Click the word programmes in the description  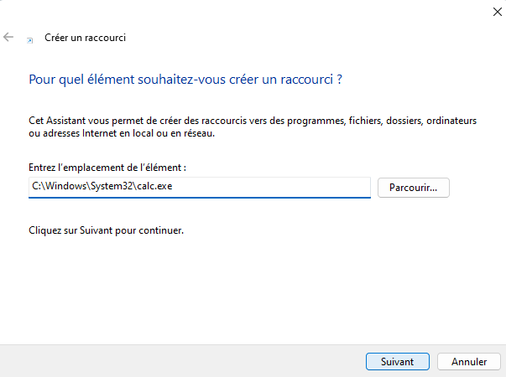316,121
